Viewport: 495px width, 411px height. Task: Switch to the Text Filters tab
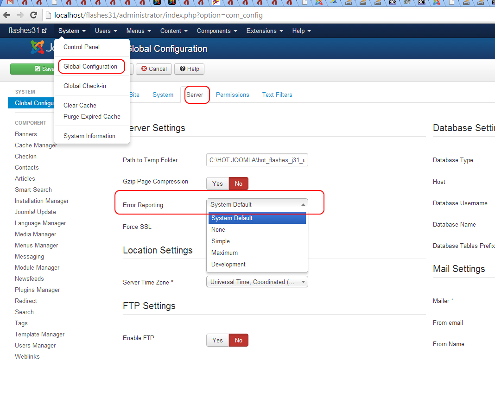[x=277, y=95]
